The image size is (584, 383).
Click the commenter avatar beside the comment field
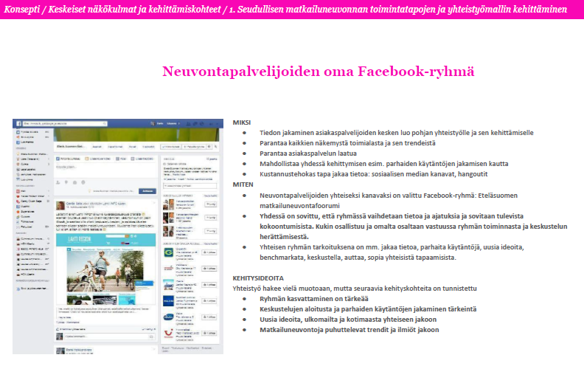[x=60, y=337]
